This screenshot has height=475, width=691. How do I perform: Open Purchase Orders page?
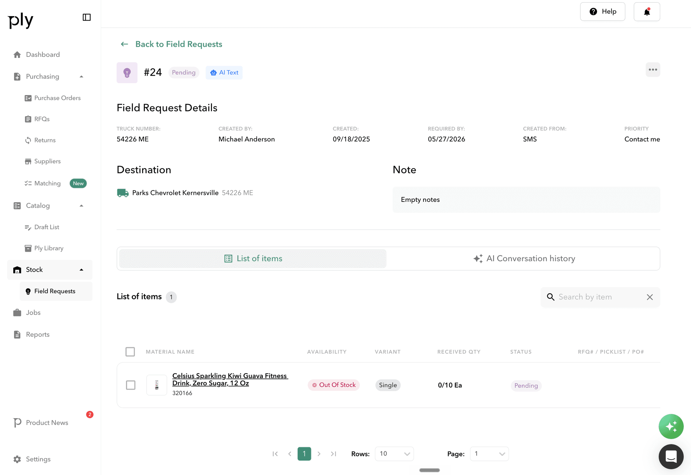click(x=53, y=98)
